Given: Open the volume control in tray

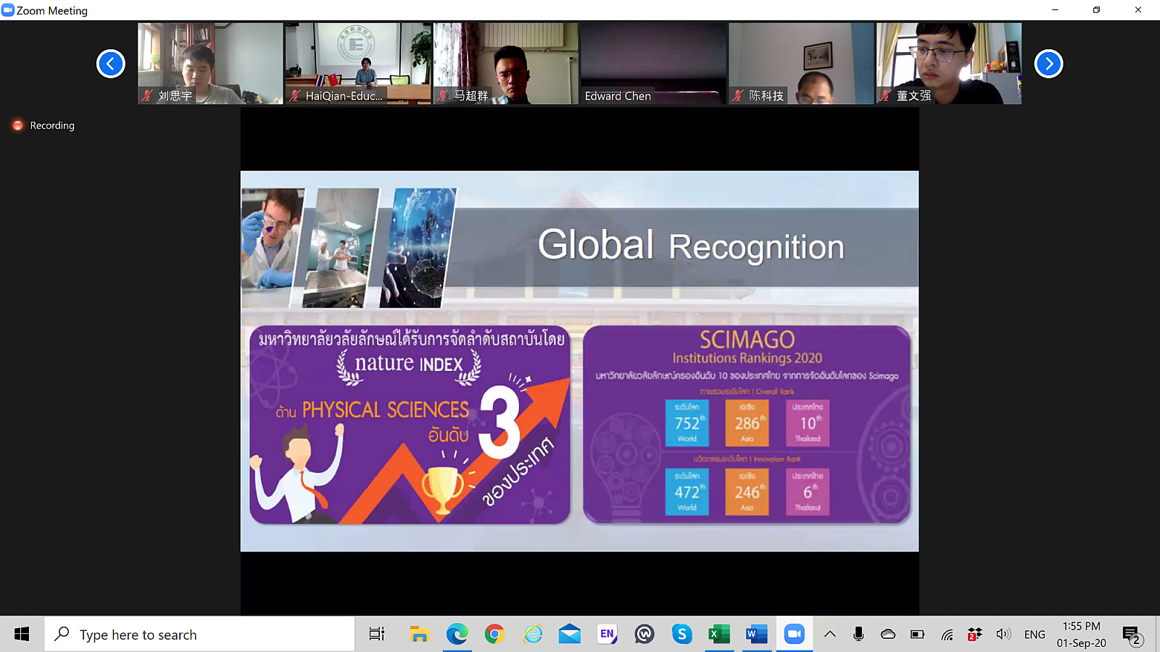Looking at the screenshot, I should pos(1003,635).
